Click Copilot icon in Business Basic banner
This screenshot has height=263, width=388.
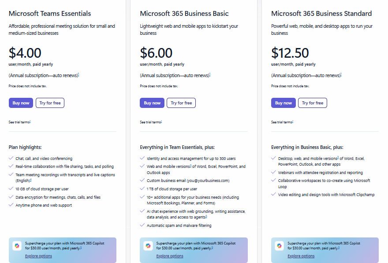coord(148,246)
